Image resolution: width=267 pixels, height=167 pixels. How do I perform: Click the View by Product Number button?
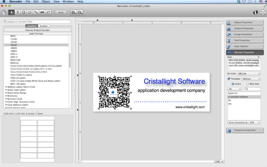(x=37, y=30)
